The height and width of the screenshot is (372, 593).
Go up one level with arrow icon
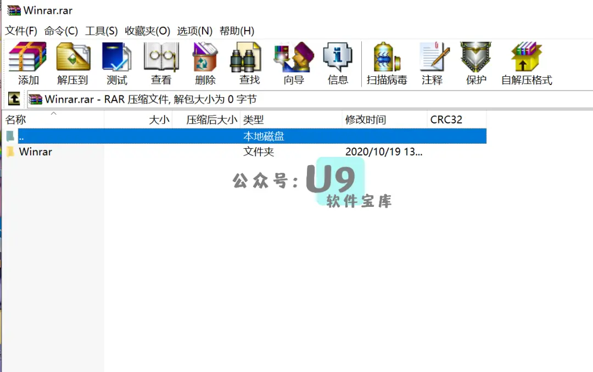14,99
